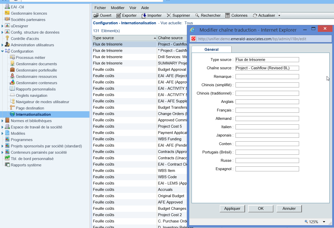Click the Gestionnaire documents sidebar icon
Viewport: 334px width, 228px height.
[x=12, y=64]
